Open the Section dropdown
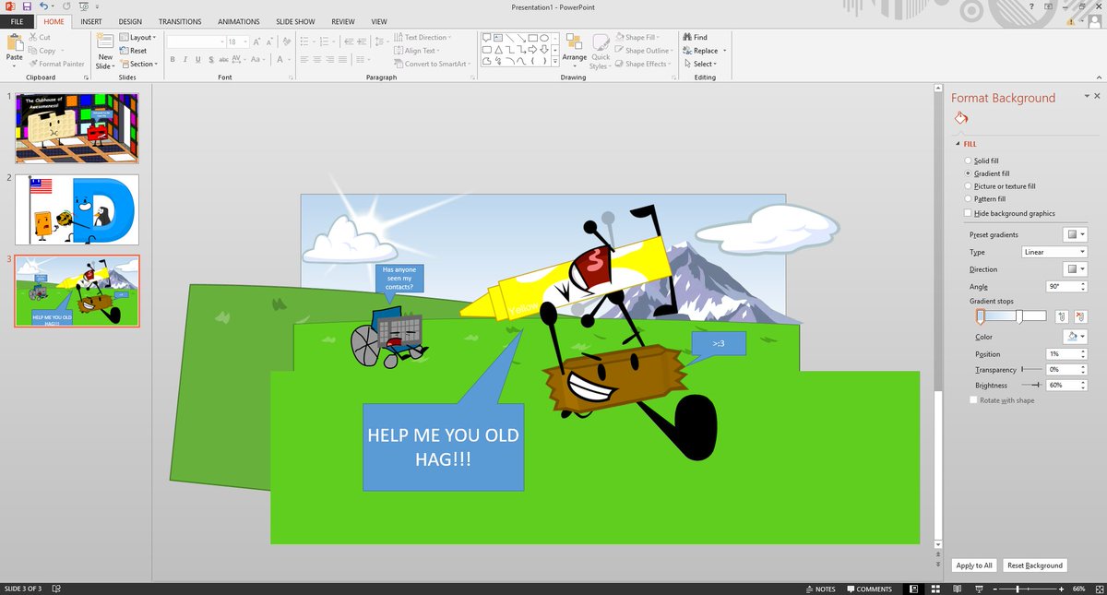Viewport: 1107px width, 595px height. click(x=137, y=64)
